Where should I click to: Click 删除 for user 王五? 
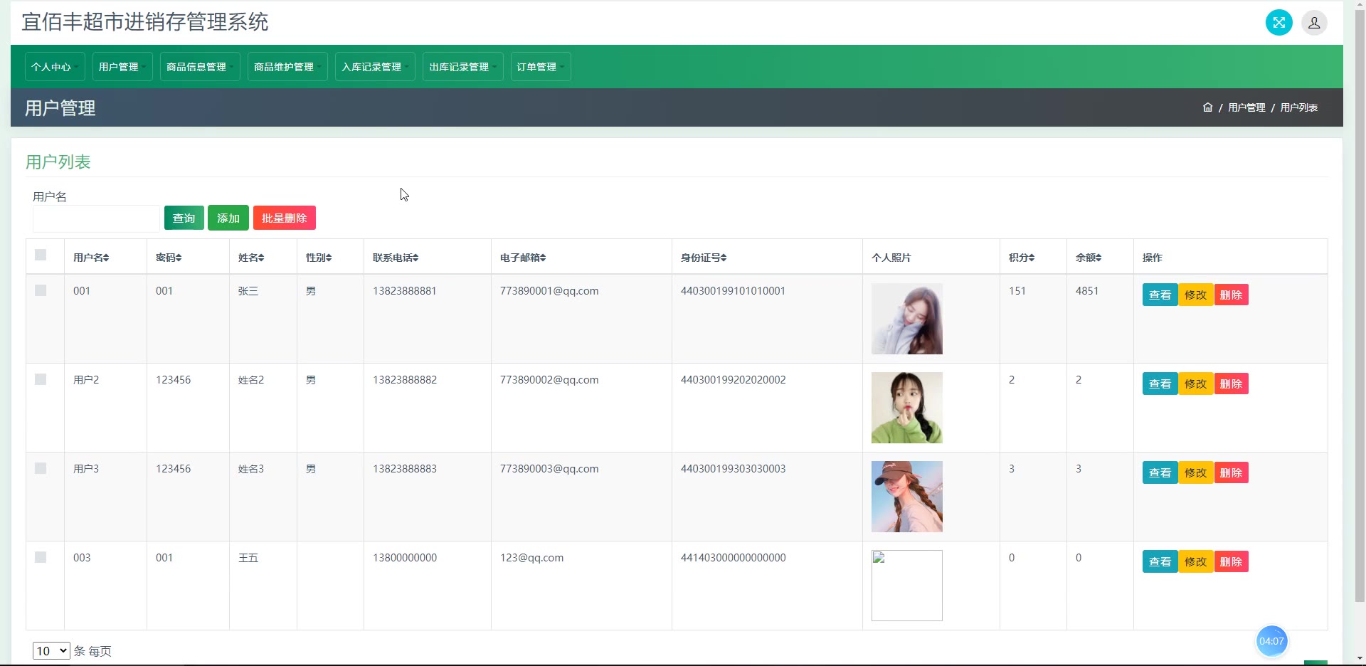(1232, 562)
